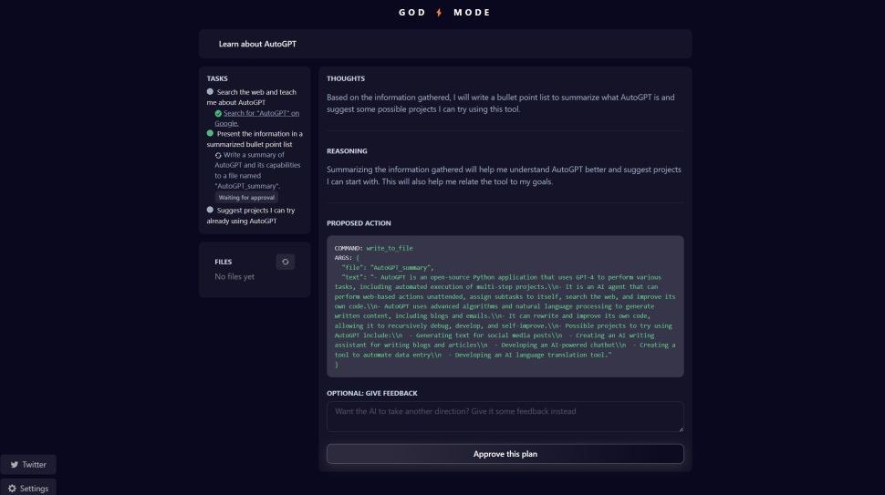Click green status dot for 'Present the information' task
This screenshot has height=495, width=885.
pyautogui.click(x=211, y=133)
